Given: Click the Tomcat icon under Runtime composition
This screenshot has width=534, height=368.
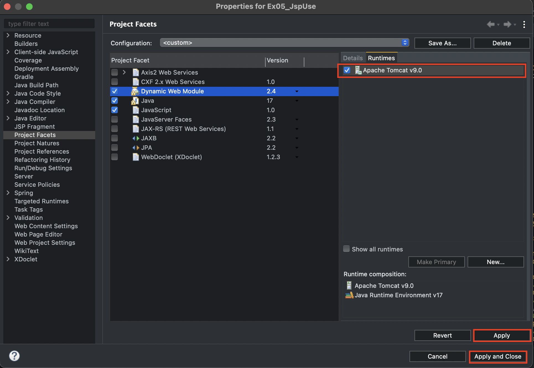Looking at the screenshot, I should (349, 285).
